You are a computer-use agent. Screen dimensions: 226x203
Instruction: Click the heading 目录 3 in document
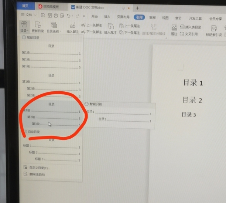189,115
